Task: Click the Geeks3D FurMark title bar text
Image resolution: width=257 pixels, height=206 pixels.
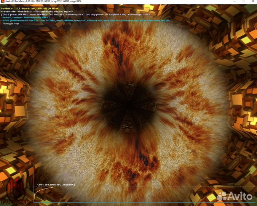Action: (46, 2)
